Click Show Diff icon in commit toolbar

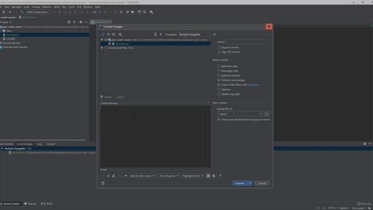pyautogui.click(x=103, y=34)
